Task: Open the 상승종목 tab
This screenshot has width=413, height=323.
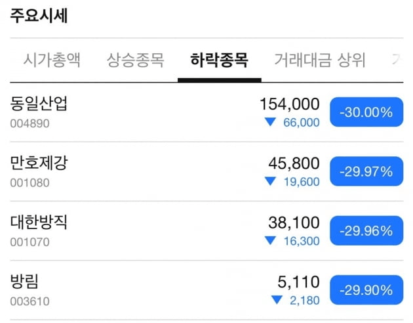Action: pos(136,61)
